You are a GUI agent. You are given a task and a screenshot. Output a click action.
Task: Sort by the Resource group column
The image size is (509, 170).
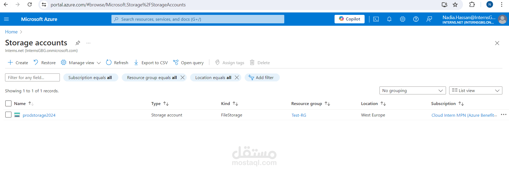click(x=311, y=103)
